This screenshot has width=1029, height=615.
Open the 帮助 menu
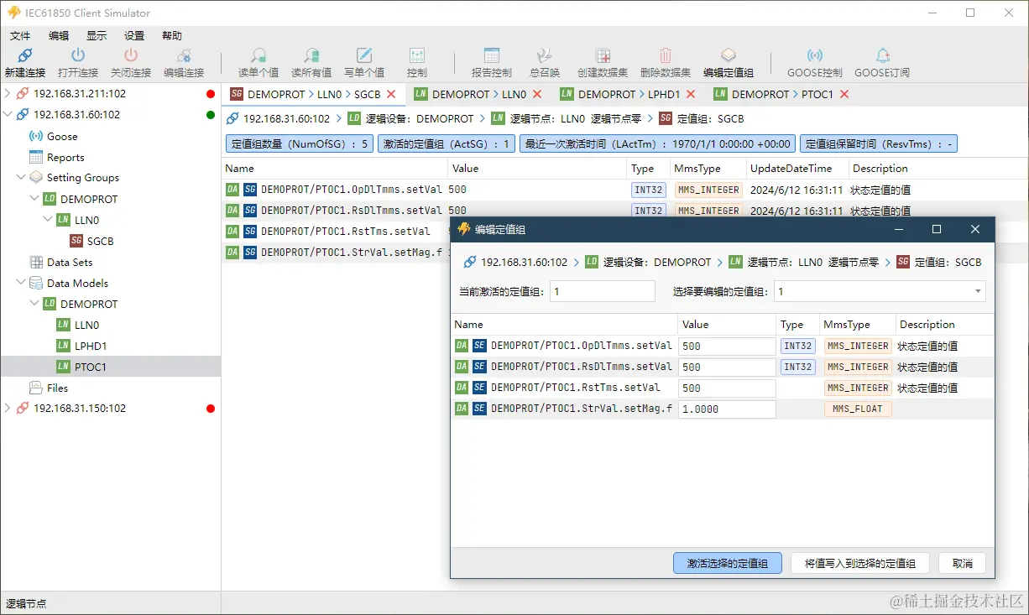(172, 35)
